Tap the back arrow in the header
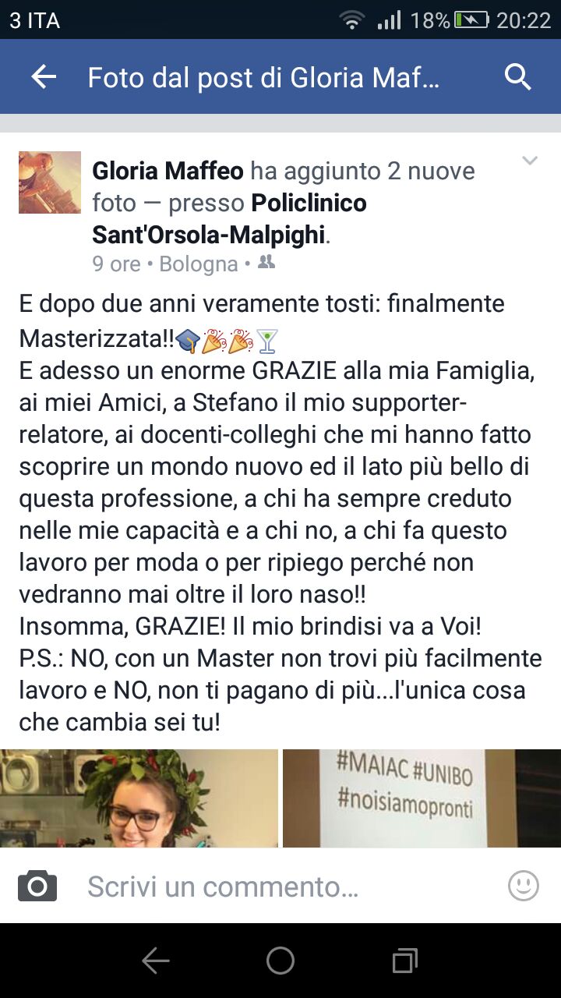The width and height of the screenshot is (561, 998). click(44, 76)
